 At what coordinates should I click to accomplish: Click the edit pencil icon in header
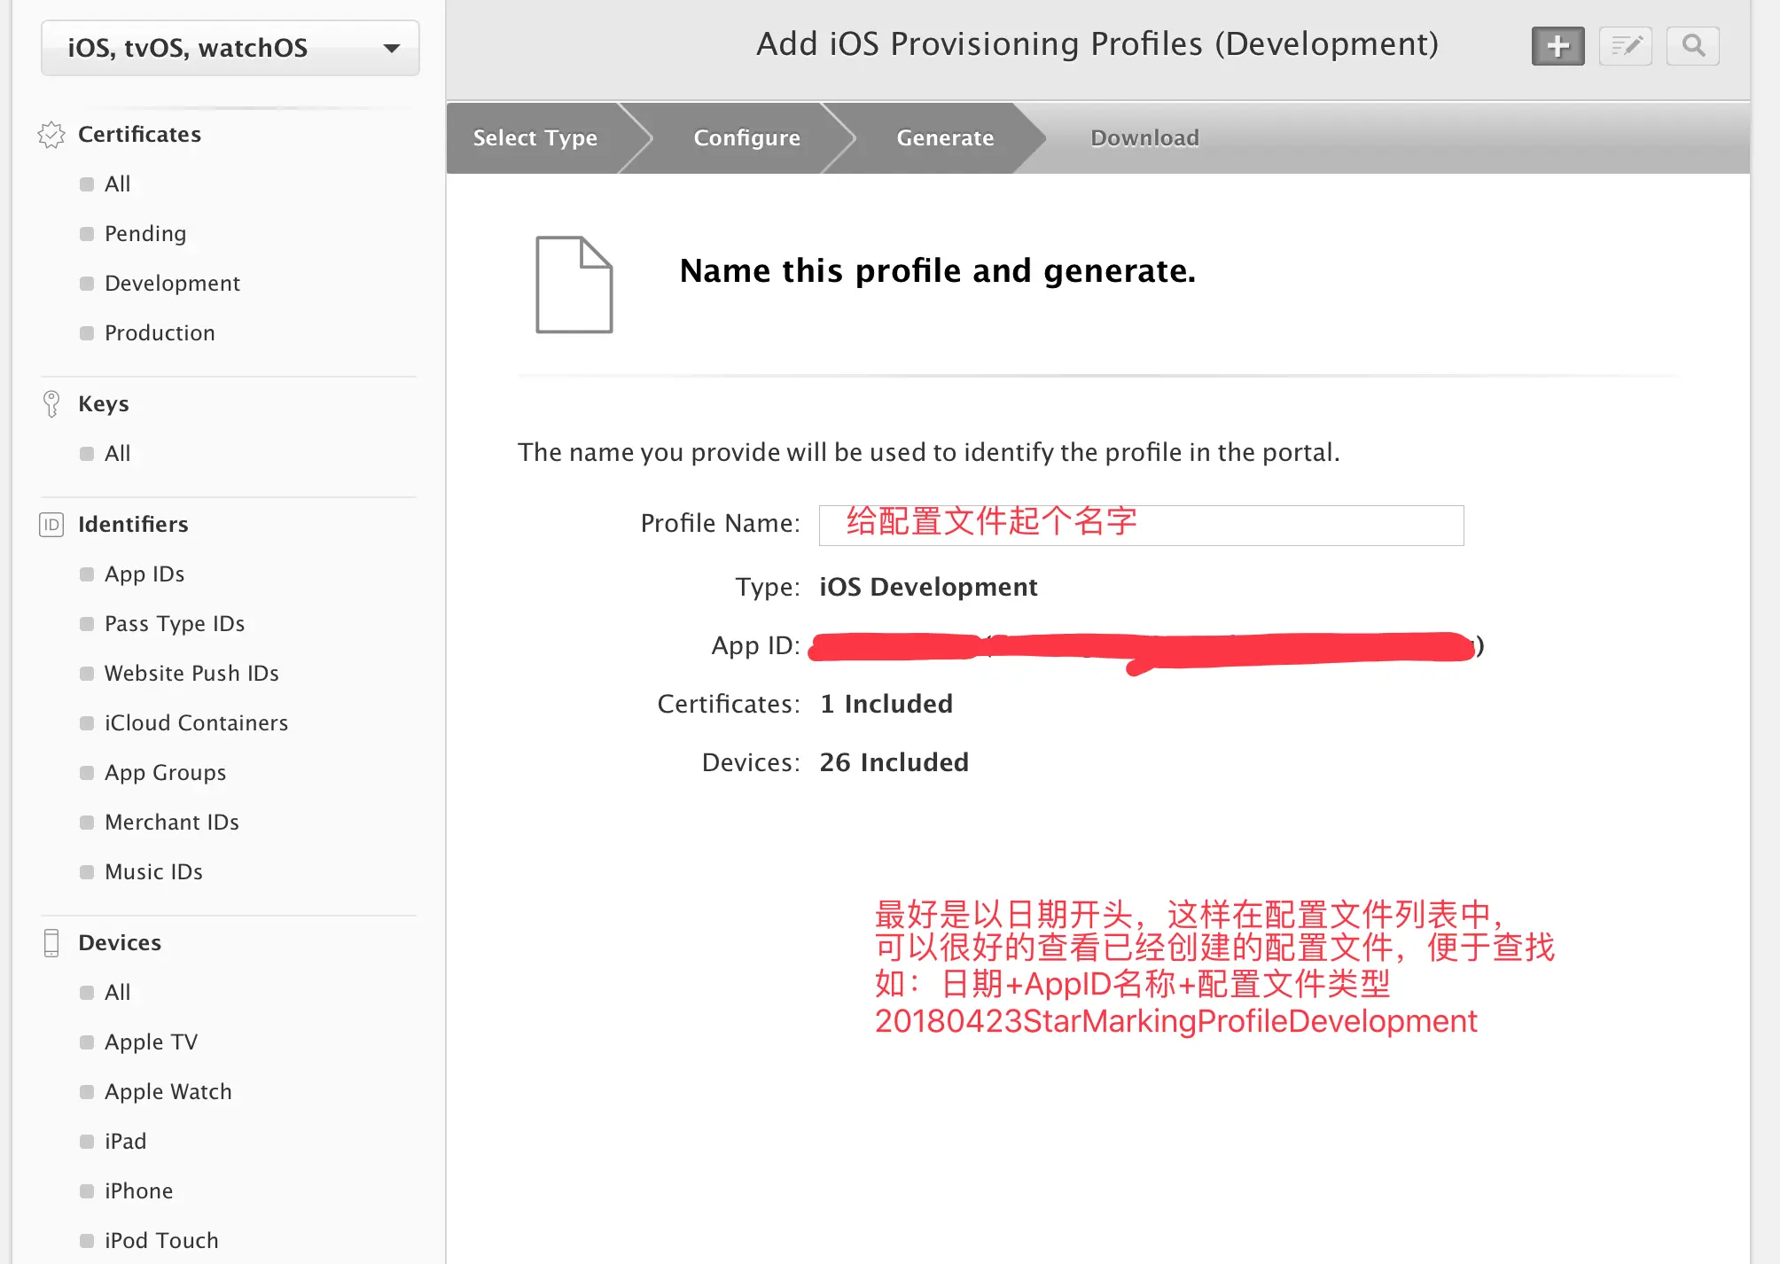(1625, 46)
